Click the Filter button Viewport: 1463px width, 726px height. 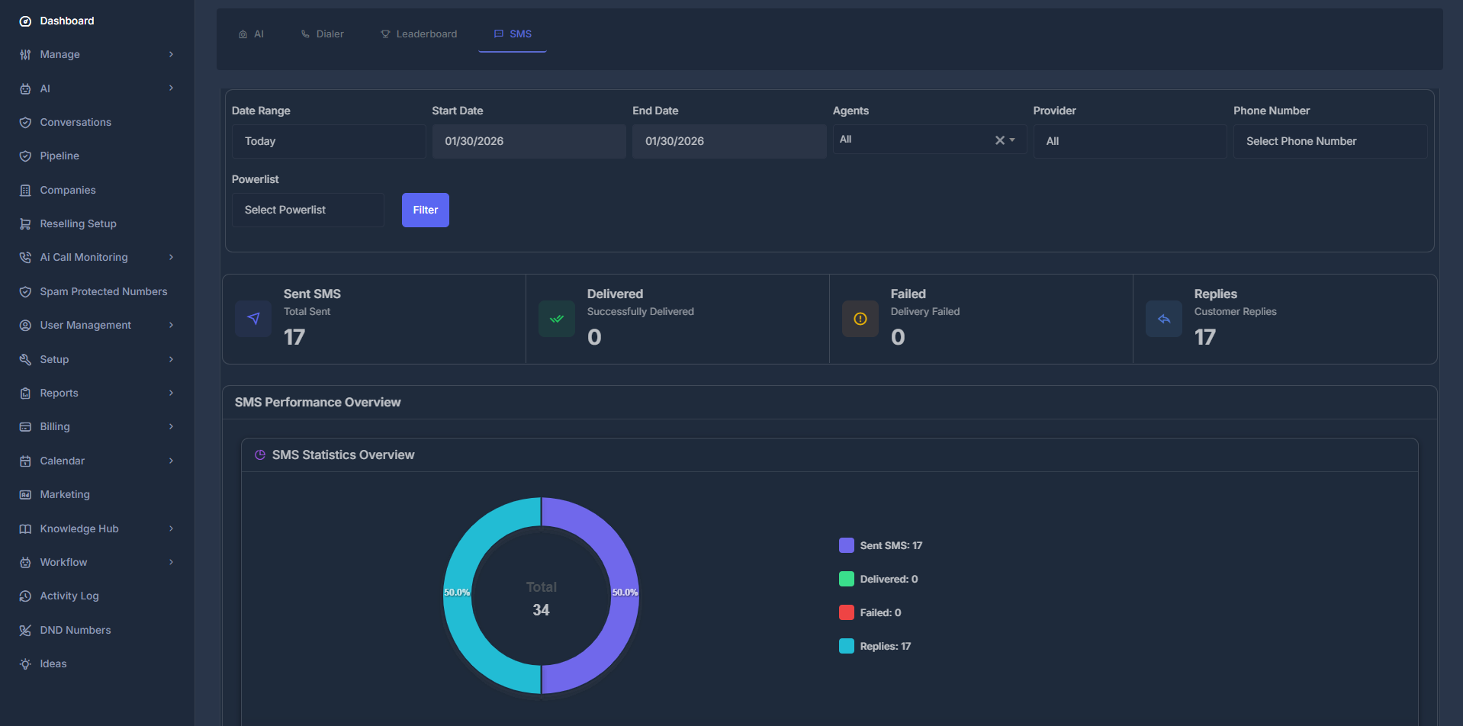click(426, 210)
